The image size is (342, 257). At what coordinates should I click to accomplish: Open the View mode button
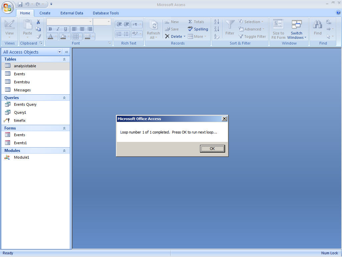[9, 29]
